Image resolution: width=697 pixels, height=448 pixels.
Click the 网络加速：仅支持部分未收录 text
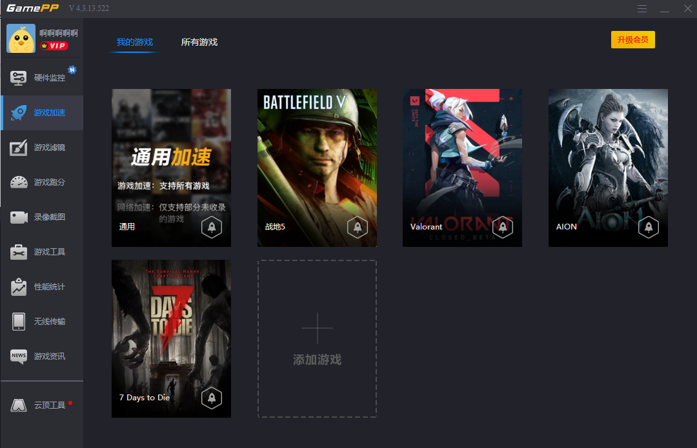click(x=171, y=208)
